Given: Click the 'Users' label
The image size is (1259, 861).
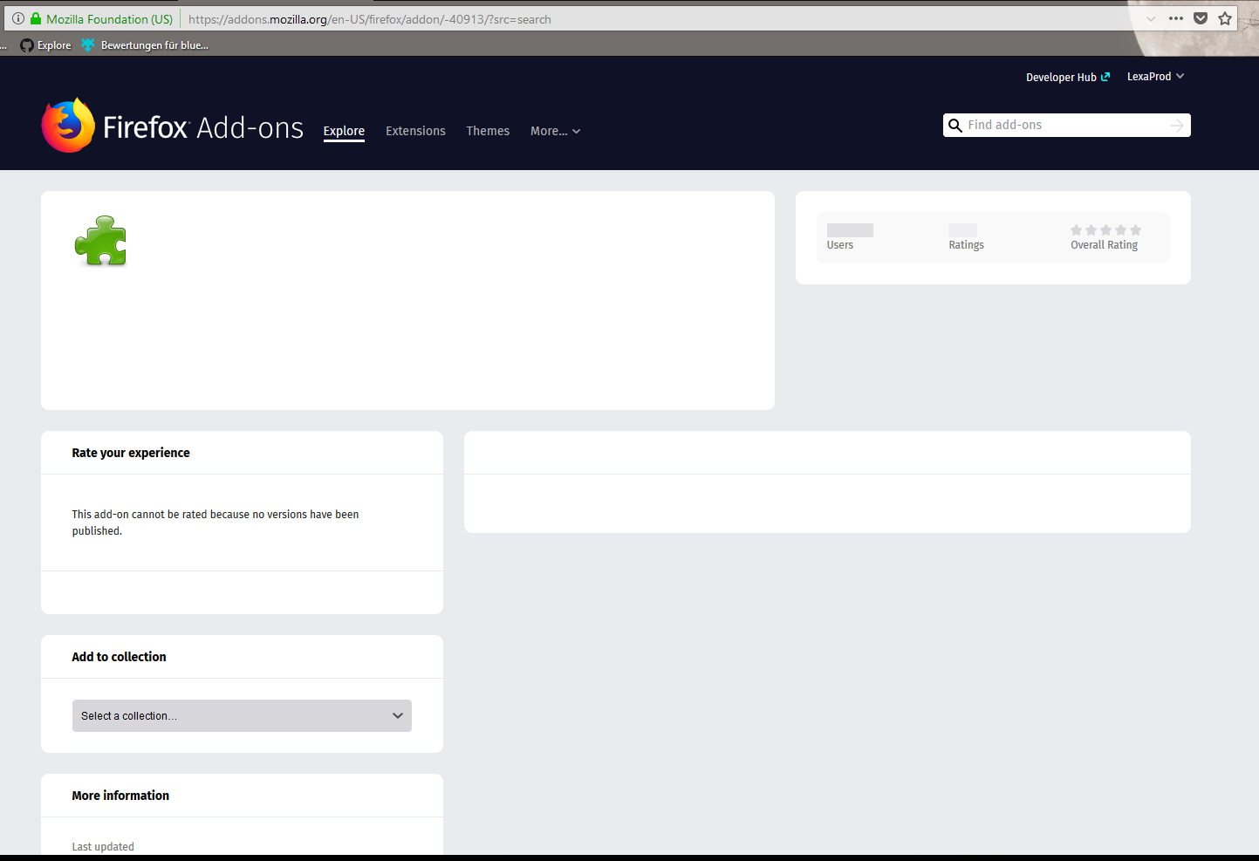Looking at the screenshot, I should click(840, 245).
